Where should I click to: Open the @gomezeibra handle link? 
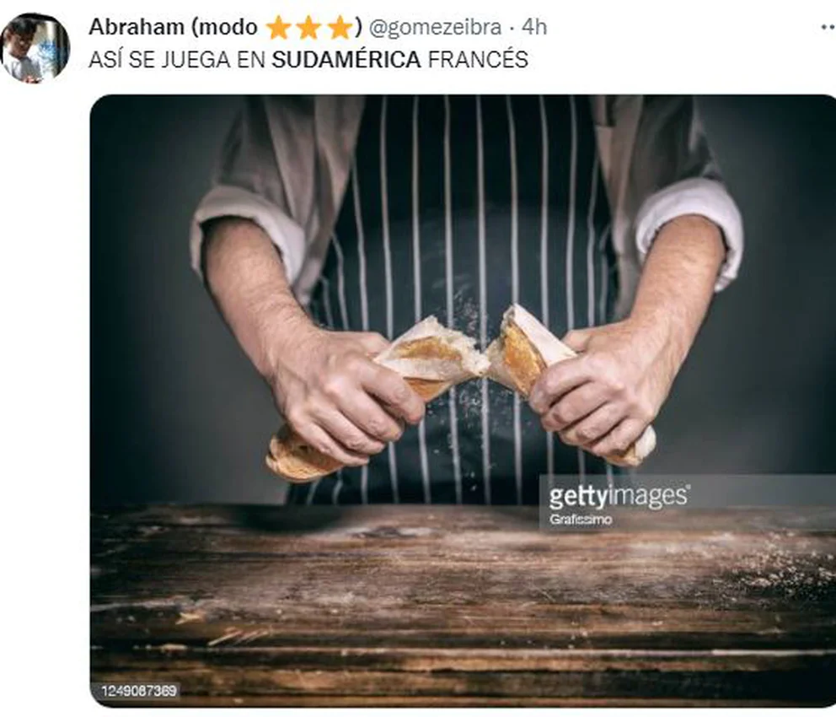[435, 28]
